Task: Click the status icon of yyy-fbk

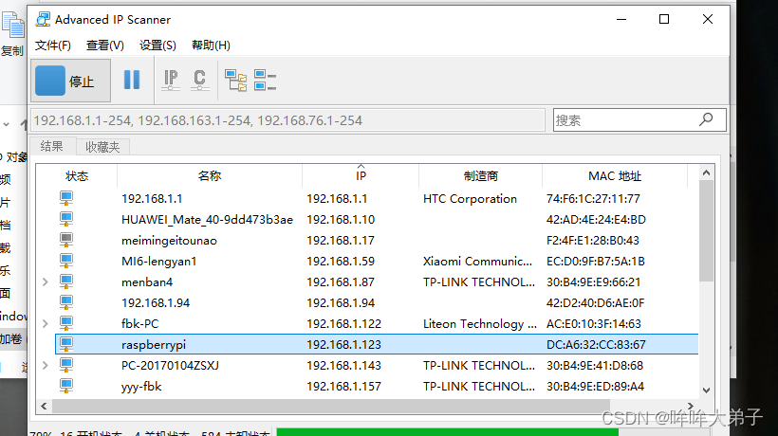Action: (x=66, y=386)
